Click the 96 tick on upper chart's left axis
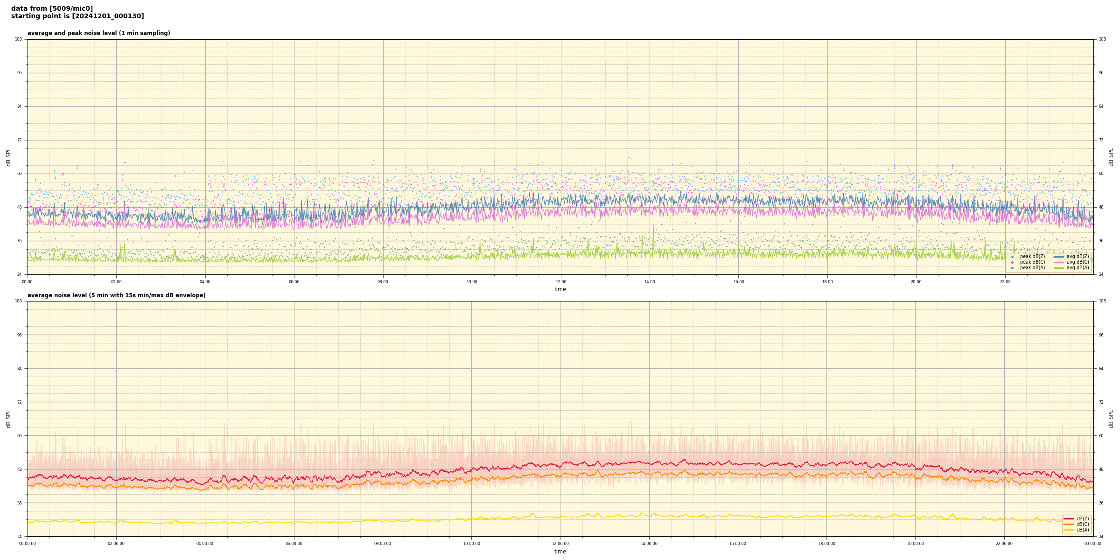1120x560 pixels. coord(19,73)
